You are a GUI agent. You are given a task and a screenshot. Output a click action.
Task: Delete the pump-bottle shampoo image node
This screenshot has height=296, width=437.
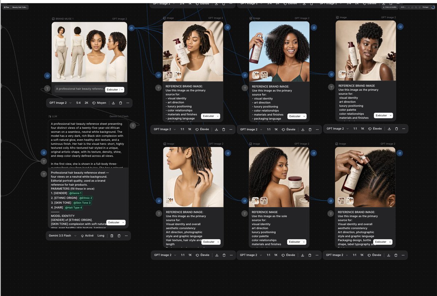click(x=224, y=129)
